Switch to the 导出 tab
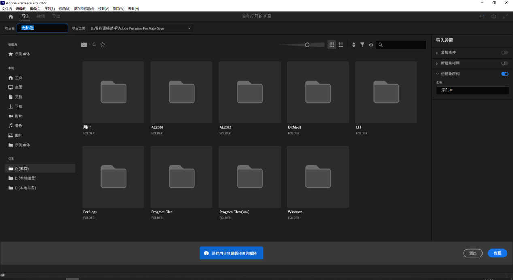 (56, 16)
